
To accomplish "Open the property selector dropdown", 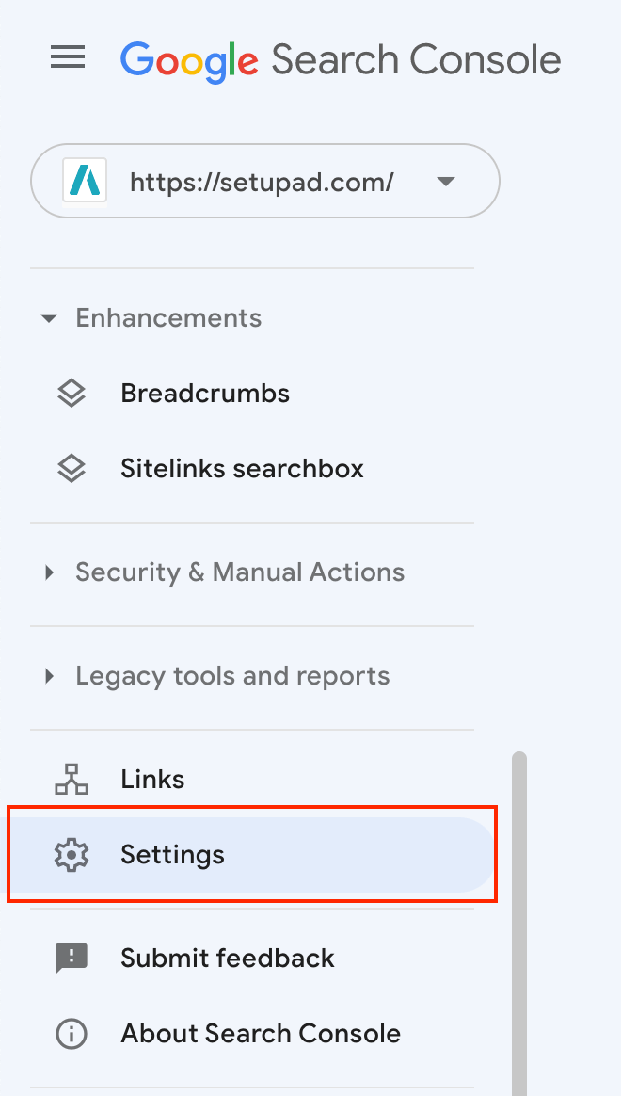I will (x=444, y=181).
